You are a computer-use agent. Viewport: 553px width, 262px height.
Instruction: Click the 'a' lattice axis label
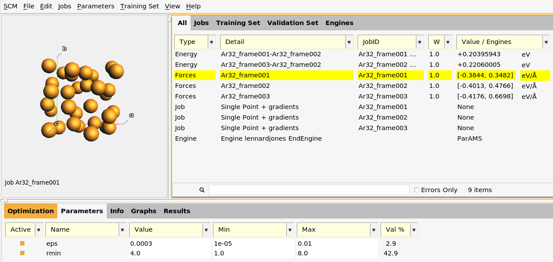(x=131, y=115)
